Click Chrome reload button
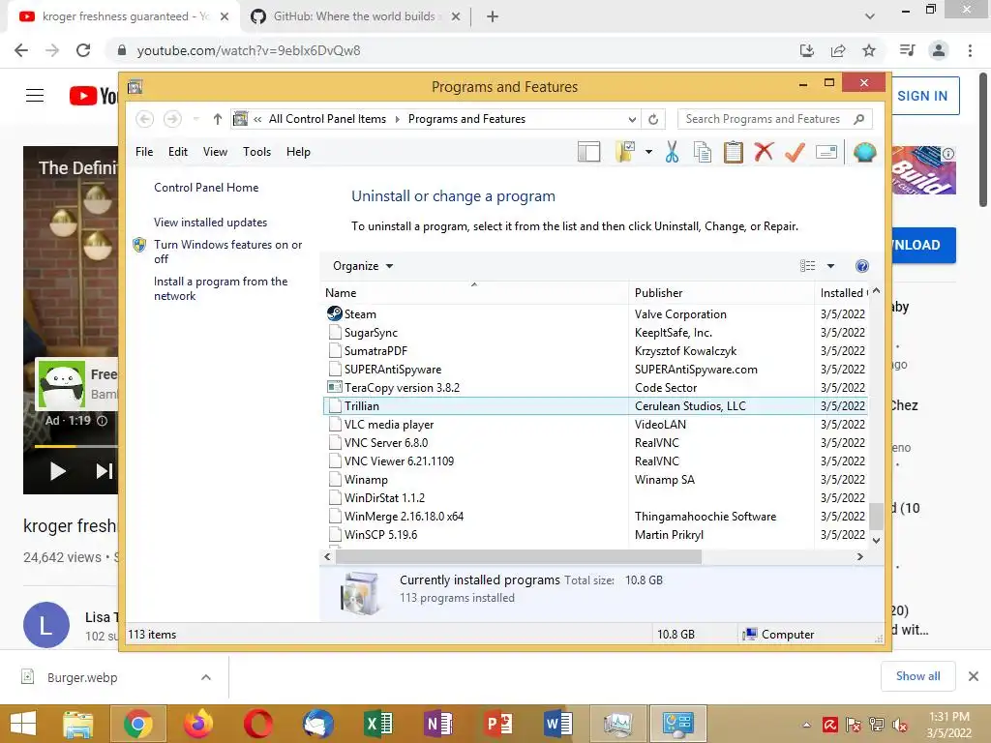 (83, 50)
